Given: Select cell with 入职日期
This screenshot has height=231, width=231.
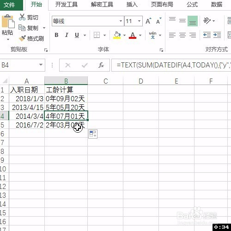Looking at the screenshot, I should [27, 90].
